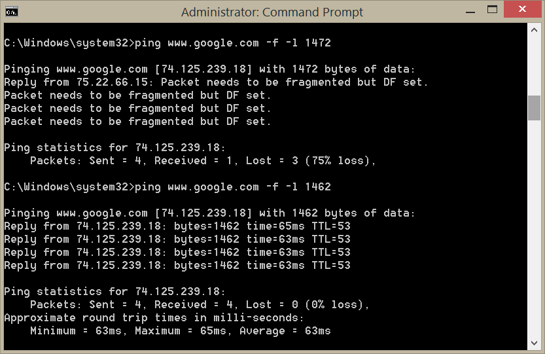The width and height of the screenshot is (545, 354).
Task: Click the scrollbar track below the thumb
Action: click(x=534, y=229)
